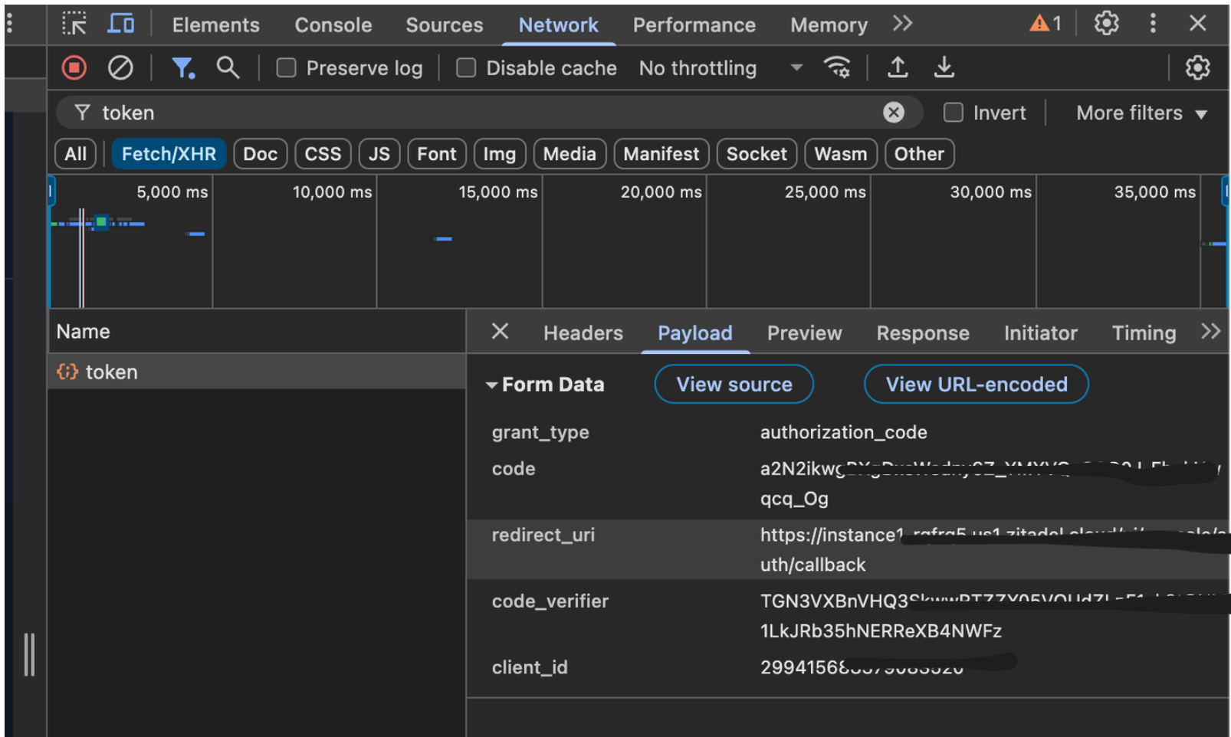The image size is (1231, 737).
Task: Toggle the Img type filter
Action: (x=500, y=154)
